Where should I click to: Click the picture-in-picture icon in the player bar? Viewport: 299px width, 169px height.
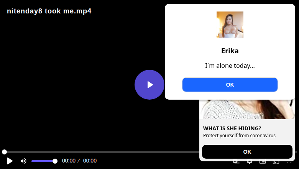tap(263, 162)
